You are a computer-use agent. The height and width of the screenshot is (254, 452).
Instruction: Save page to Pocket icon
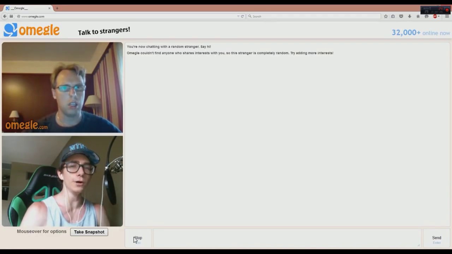point(401,16)
